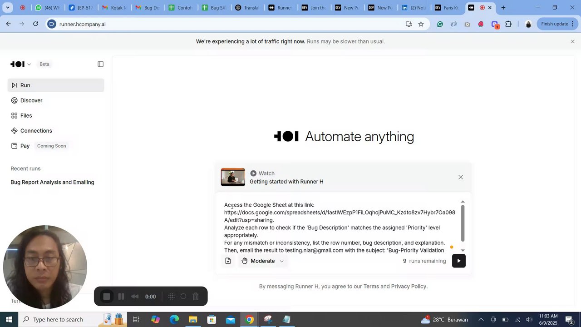Restart the recording with the redo icon
Image resolution: width=581 pixels, height=327 pixels.
[x=183, y=297]
